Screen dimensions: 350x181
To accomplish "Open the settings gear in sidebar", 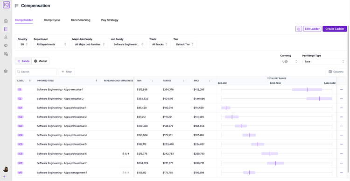I will [6, 71].
